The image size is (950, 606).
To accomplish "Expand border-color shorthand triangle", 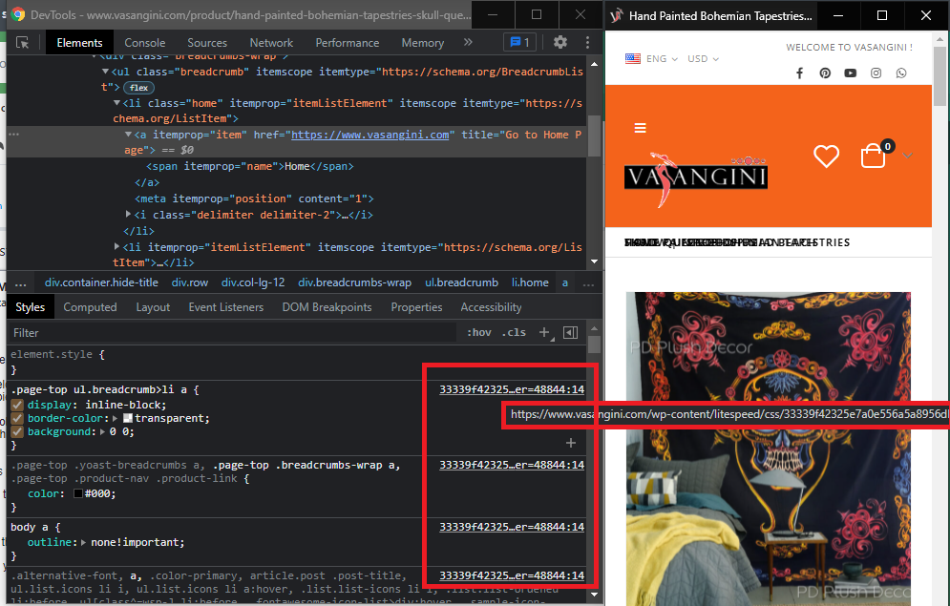I will pos(116,418).
